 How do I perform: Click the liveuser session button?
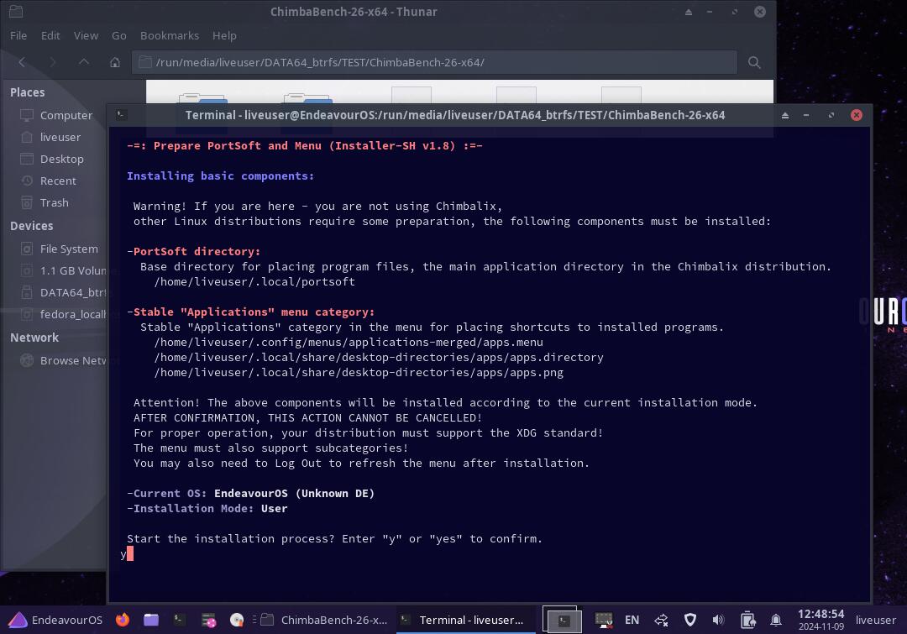pos(876,620)
